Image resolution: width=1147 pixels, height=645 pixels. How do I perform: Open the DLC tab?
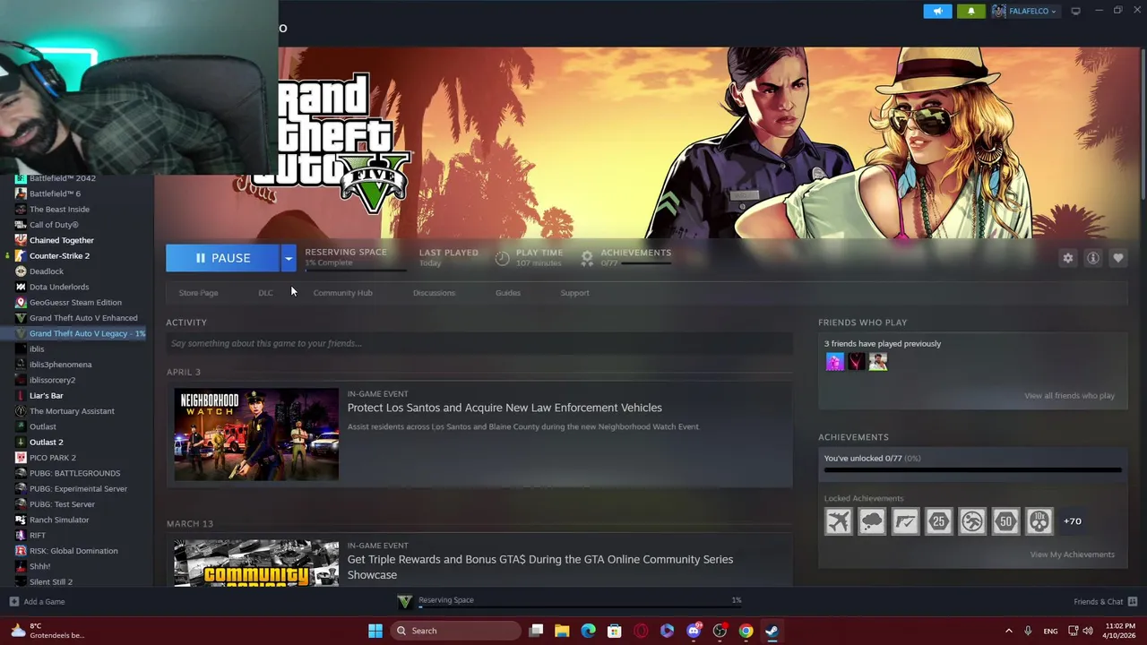click(265, 293)
